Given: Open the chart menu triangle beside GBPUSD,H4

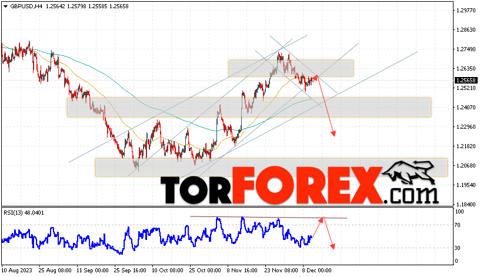Looking at the screenshot, I should (x=5, y=6).
